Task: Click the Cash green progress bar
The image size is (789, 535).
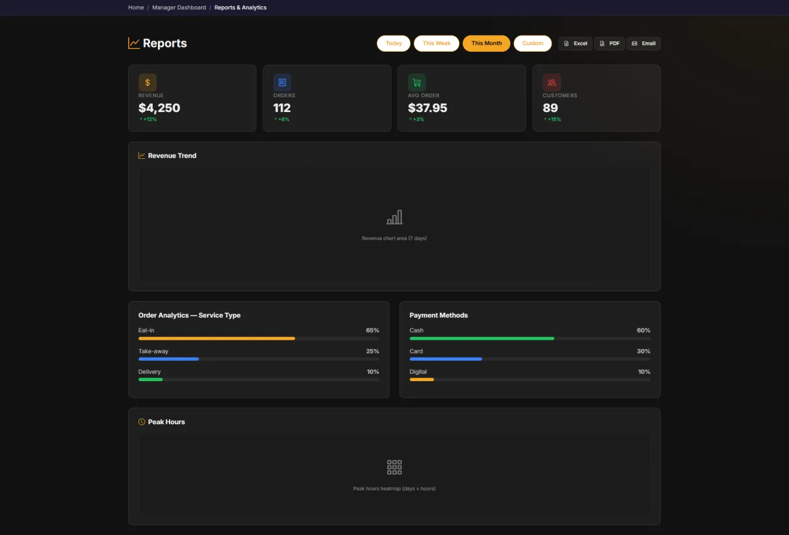Action: coord(482,339)
